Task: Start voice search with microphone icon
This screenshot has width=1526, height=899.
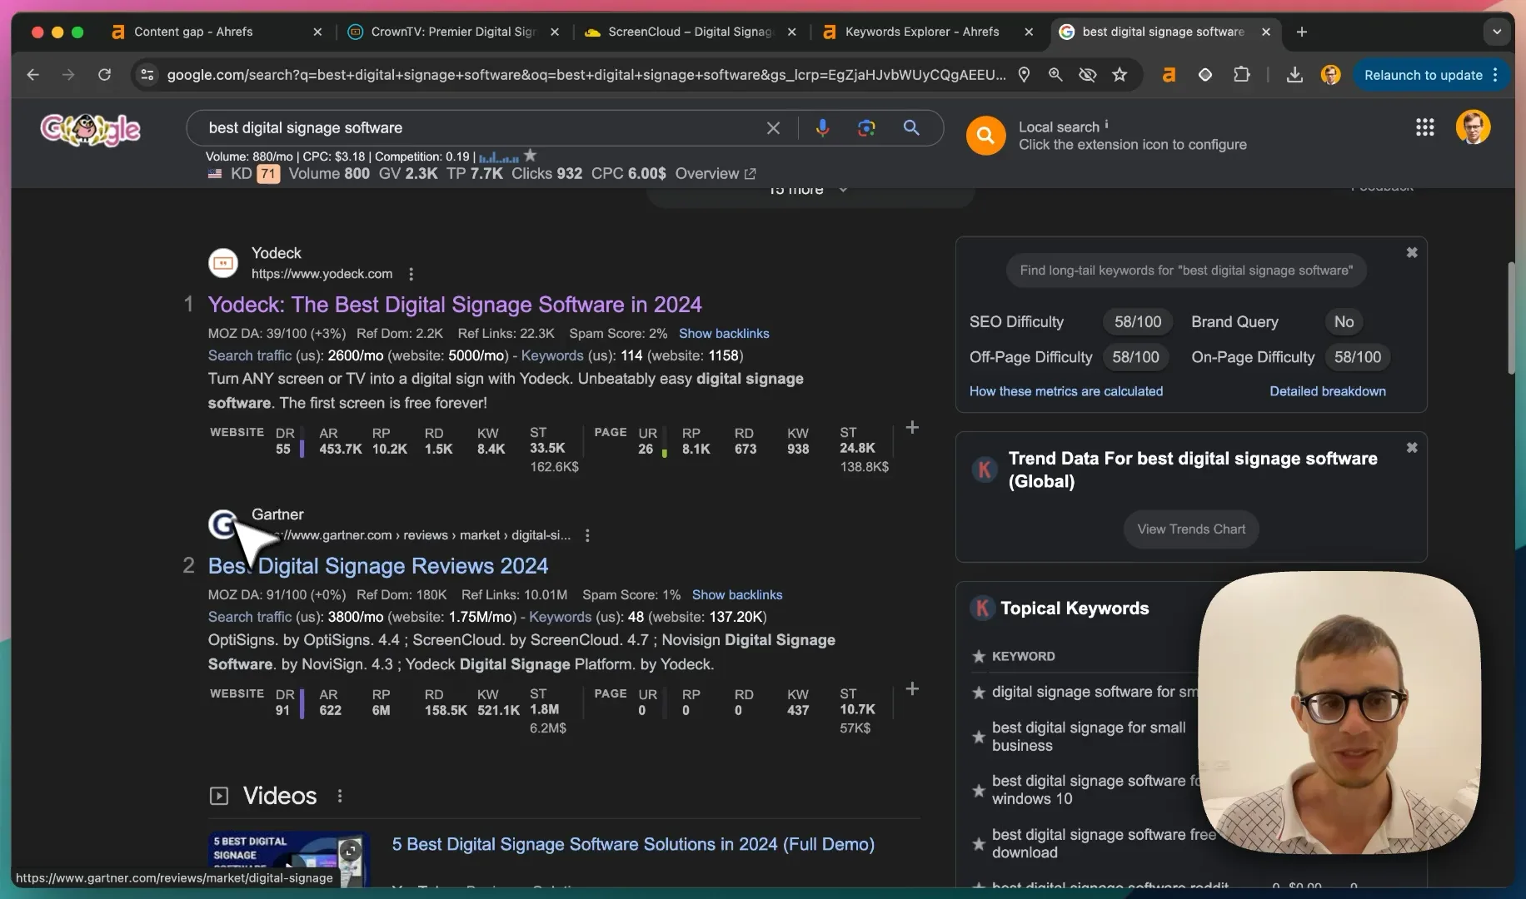Action: [x=822, y=128]
